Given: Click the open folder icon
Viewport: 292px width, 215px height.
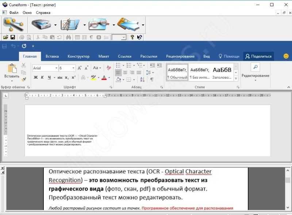Looking at the screenshot, I should [5, 37].
